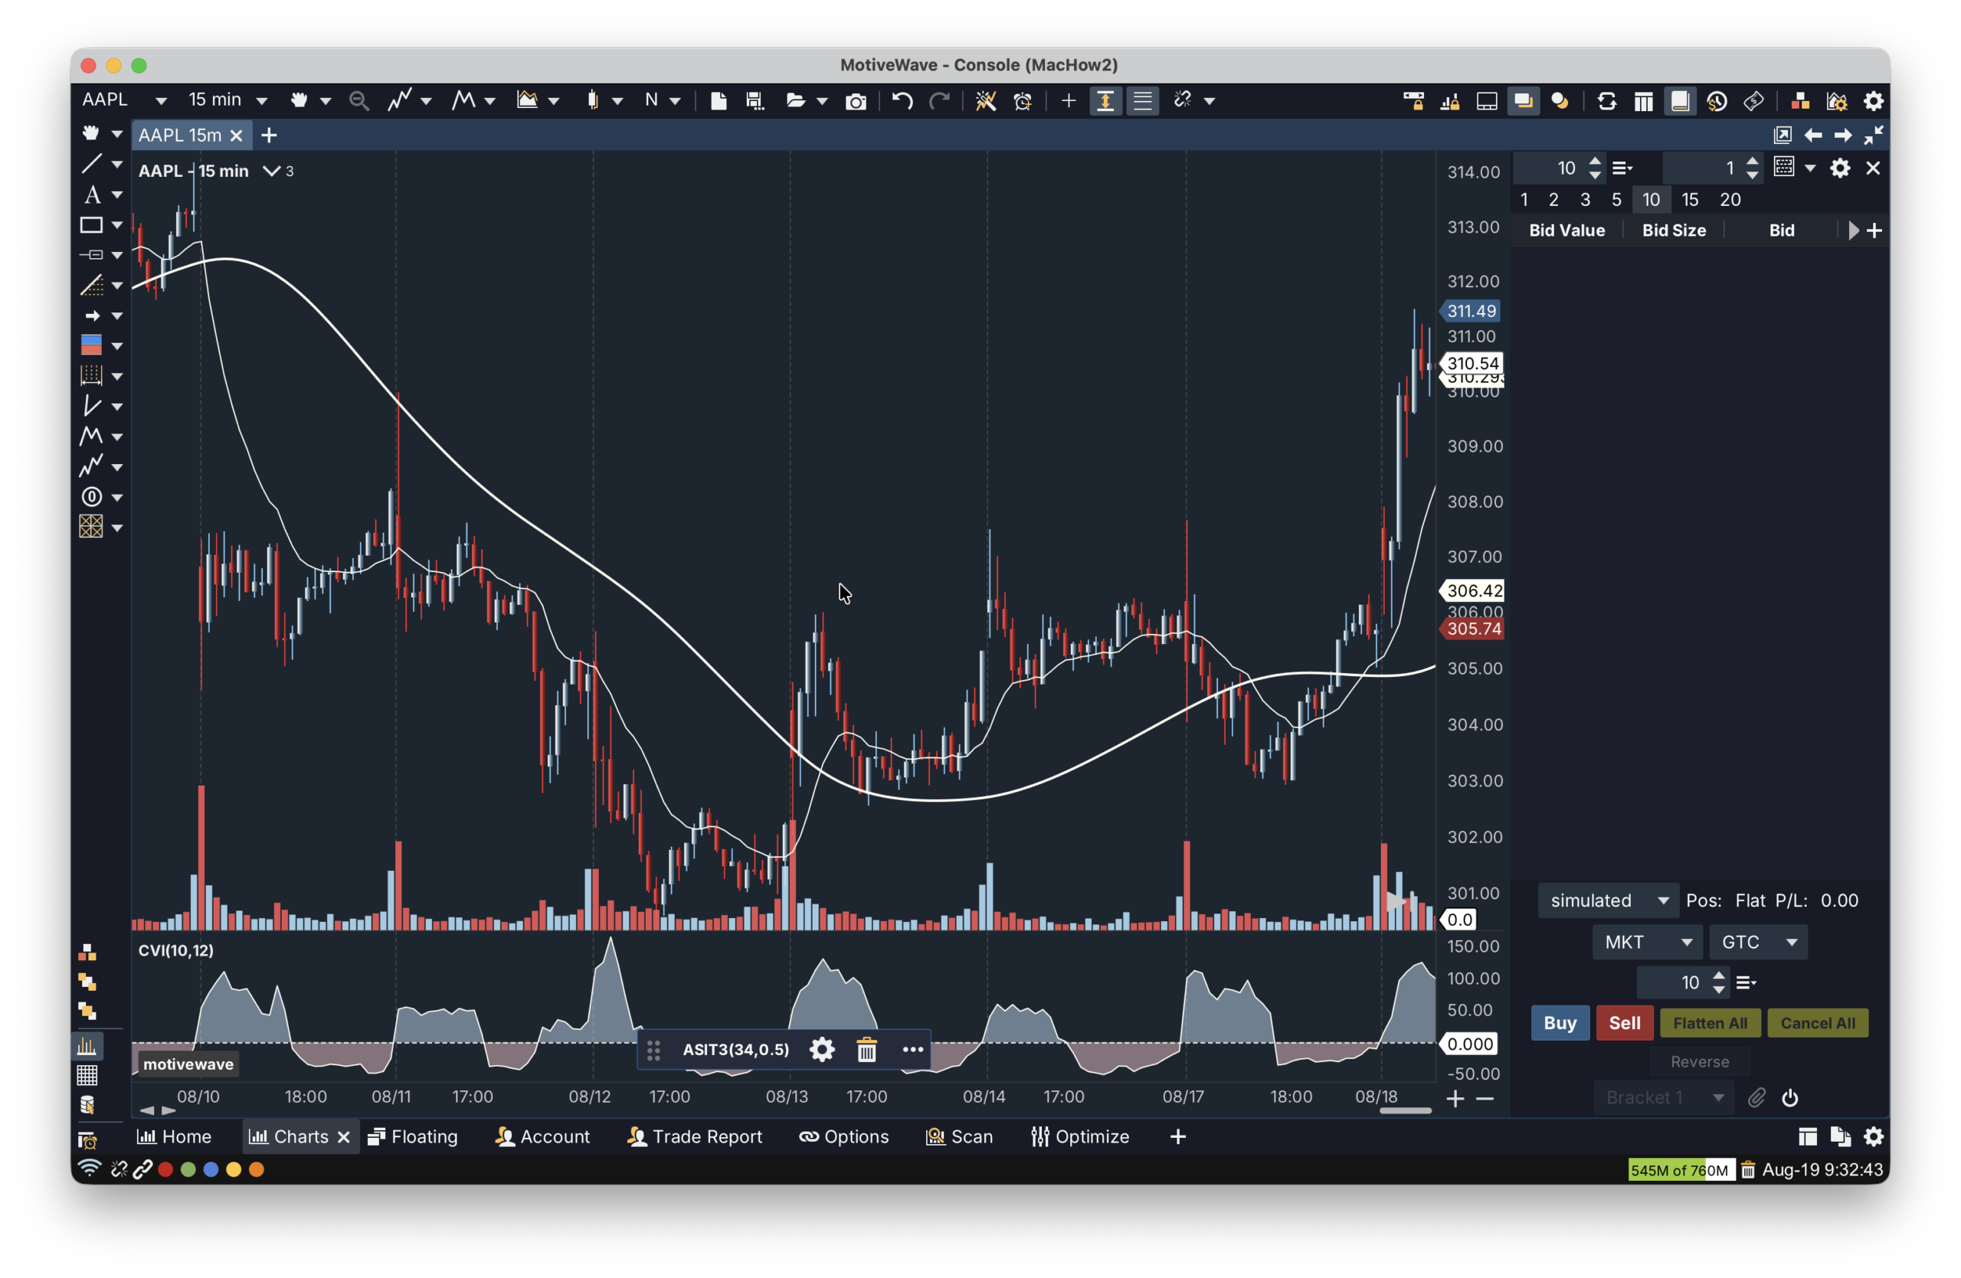Open the AAPL symbol dropdown
The image size is (1961, 1278).
pyautogui.click(x=160, y=100)
